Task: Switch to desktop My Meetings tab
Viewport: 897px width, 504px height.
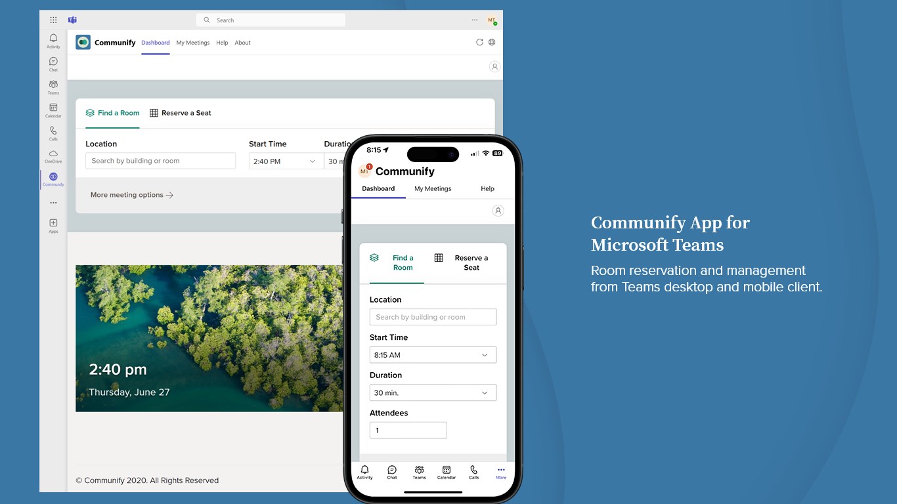Action: [193, 43]
